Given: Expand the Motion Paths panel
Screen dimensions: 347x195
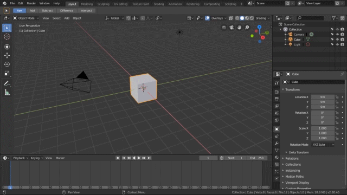Looking at the screenshot, I should 294,177.
